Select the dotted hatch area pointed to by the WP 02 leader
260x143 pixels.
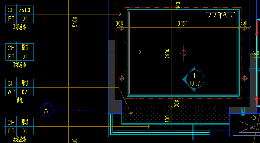point(175,115)
